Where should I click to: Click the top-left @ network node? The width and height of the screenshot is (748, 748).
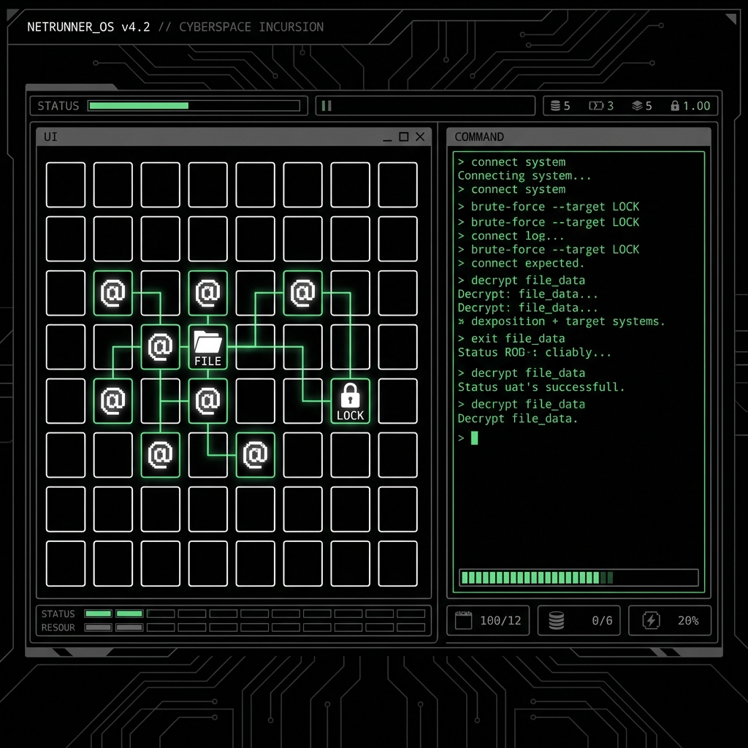coord(112,292)
